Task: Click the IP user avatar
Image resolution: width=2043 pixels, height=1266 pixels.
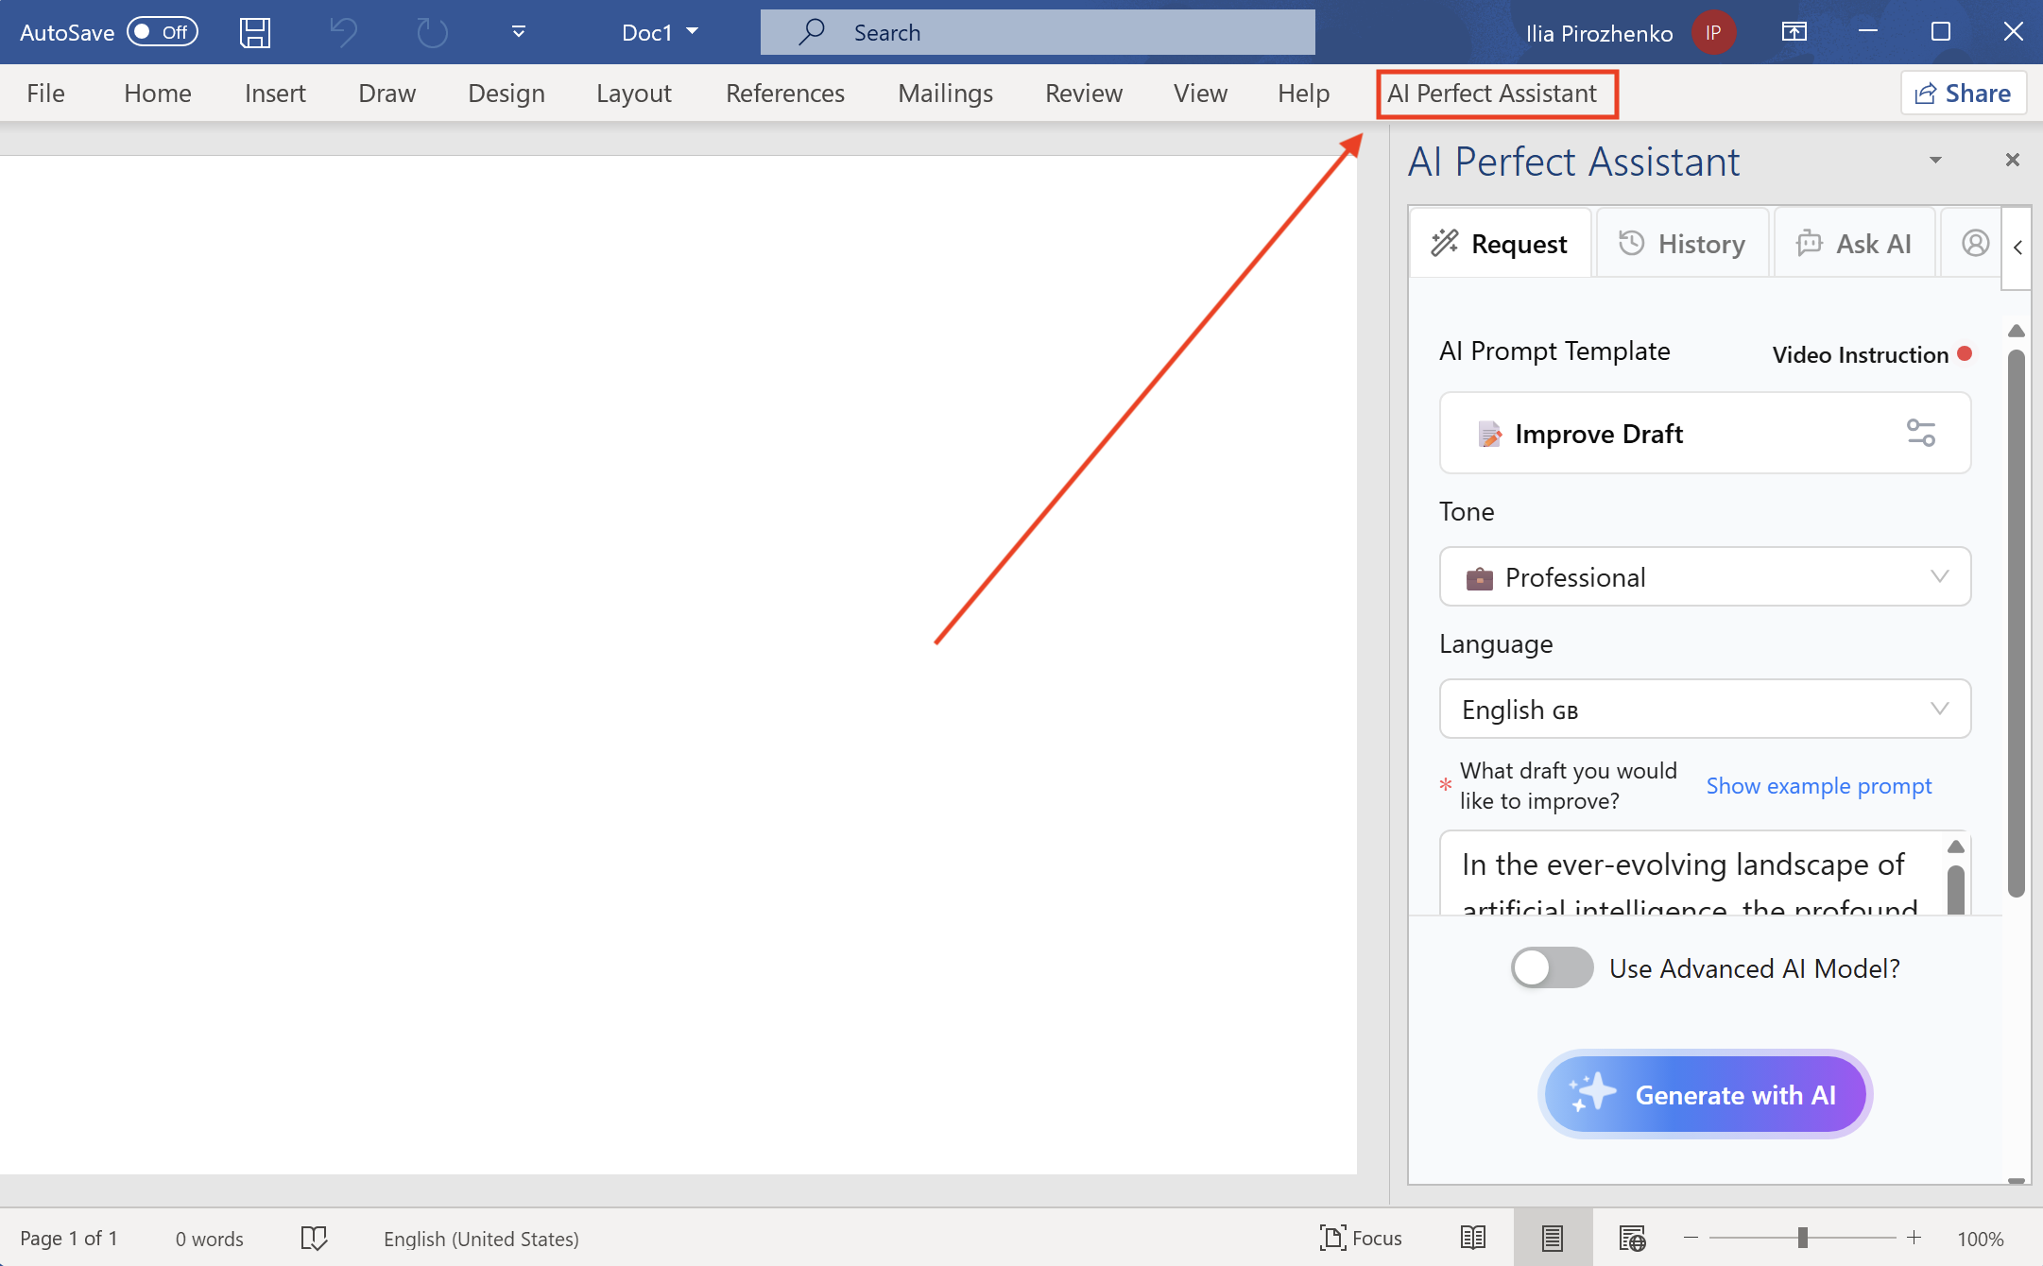Action: pos(1713,33)
